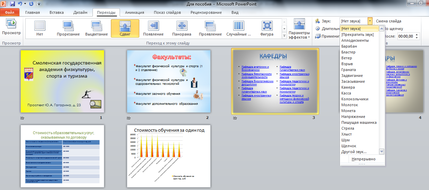Screen dimensions: 429x190
Task: Select the Засасывание sound
Action: coord(360,81)
